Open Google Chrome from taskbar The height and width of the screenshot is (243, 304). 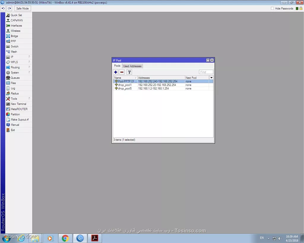(65, 238)
